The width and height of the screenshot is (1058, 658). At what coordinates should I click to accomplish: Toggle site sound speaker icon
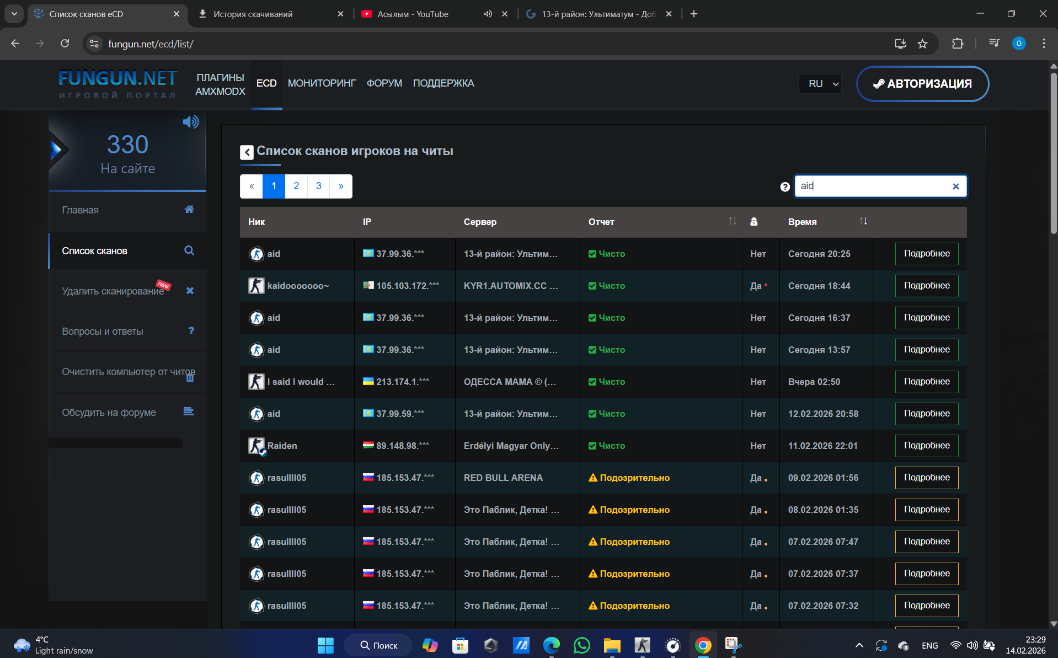click(x=190, y=122)
